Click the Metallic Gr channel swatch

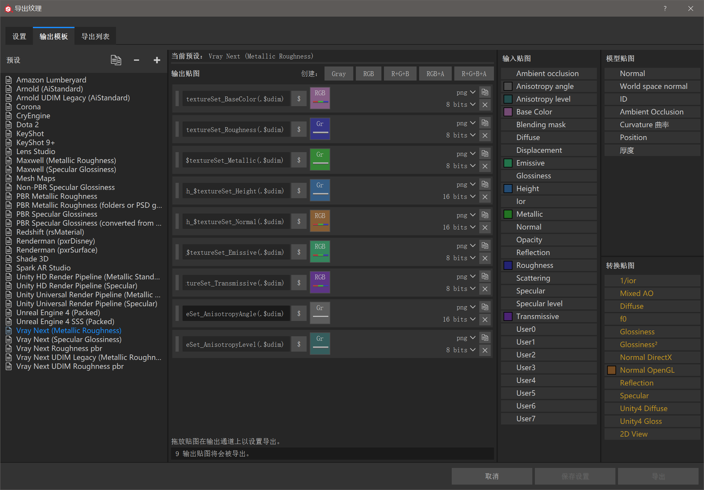(x=320, y=159)
